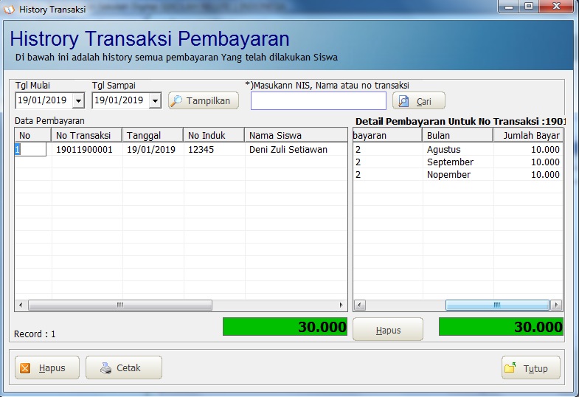Click the History Transaksi title bar app icon
The height and width of the screenshot is (397, 579).
point(10,10)
